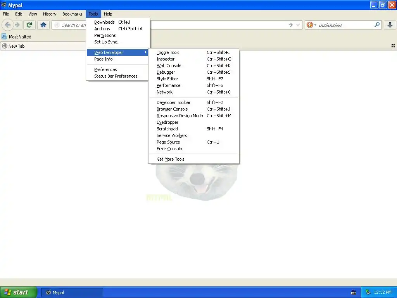This screenshot has height=298, width=397.
Task: Open the Browser Console
Action: coord(194,109)
